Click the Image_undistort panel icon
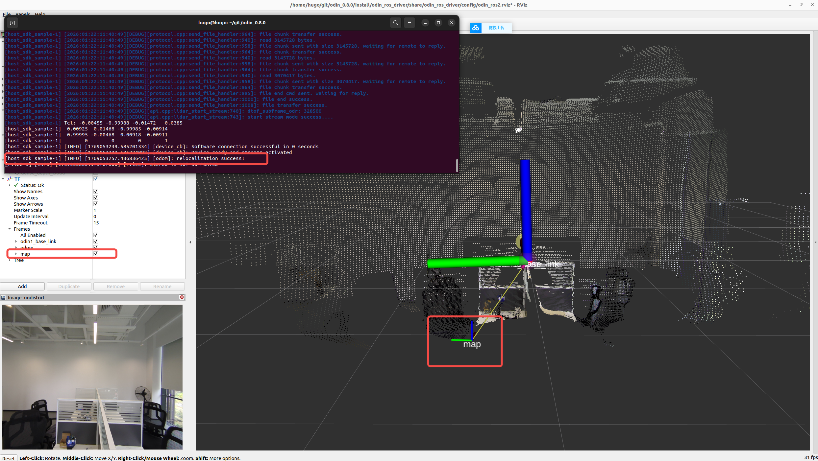The image size is (818, 461). (4, 298)
